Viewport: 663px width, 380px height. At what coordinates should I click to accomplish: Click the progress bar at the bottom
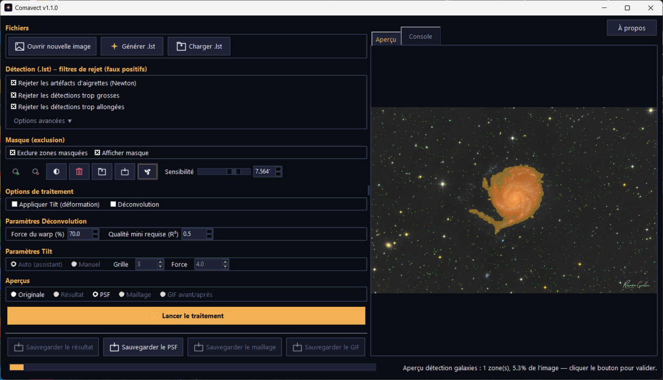[x=192, y=367]
